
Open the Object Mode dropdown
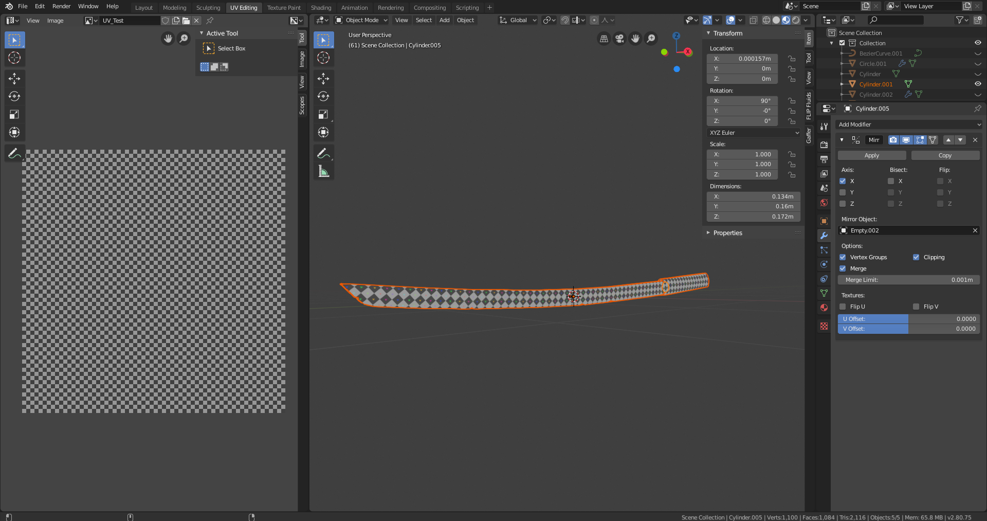coord(361,20)
